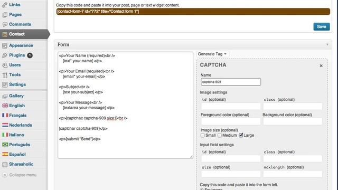The image size is (338, 190).
Task: Open Nederlands language menu
Action: pyautogui.click(x=21, y=125)
